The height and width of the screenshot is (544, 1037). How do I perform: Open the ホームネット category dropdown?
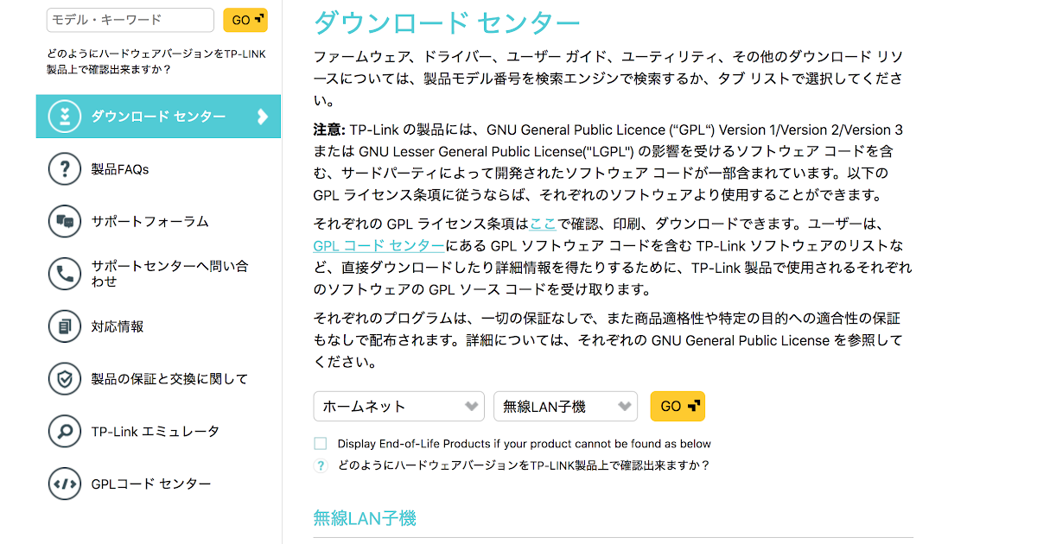(398, 406)
